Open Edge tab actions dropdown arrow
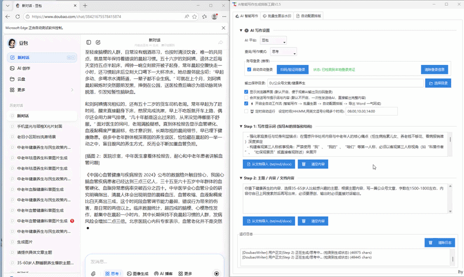This screenshot has width=464, height=277. [8, 6]
